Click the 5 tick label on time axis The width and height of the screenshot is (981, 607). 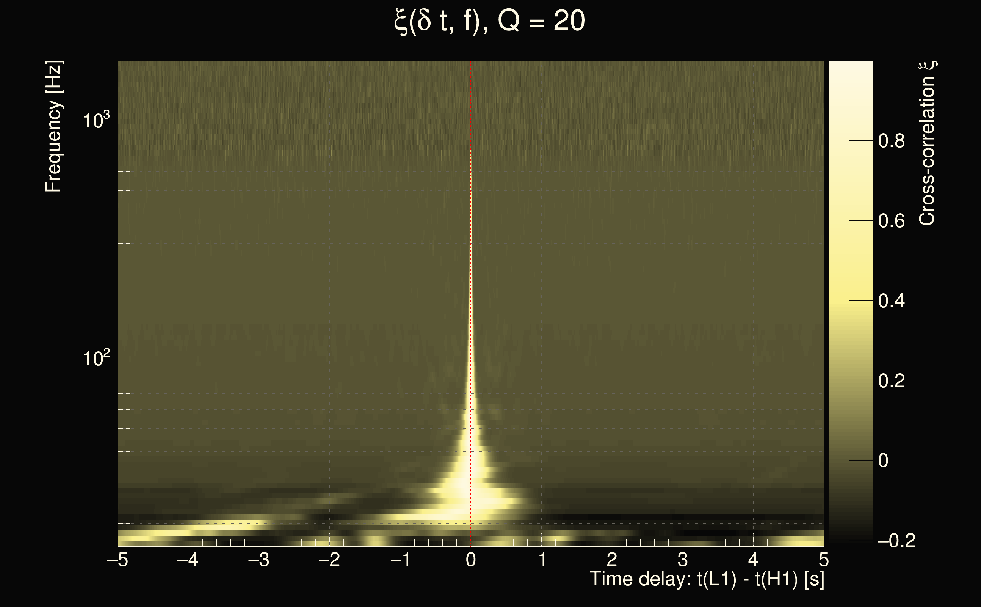[823, 560]
